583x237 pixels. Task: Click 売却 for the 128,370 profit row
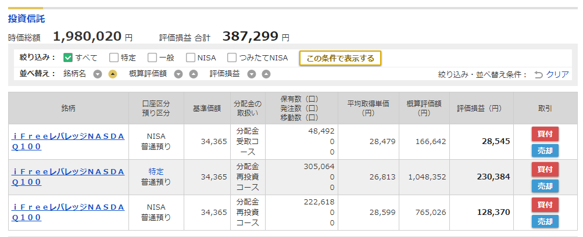pyautogui.click(x=545, y=221)
